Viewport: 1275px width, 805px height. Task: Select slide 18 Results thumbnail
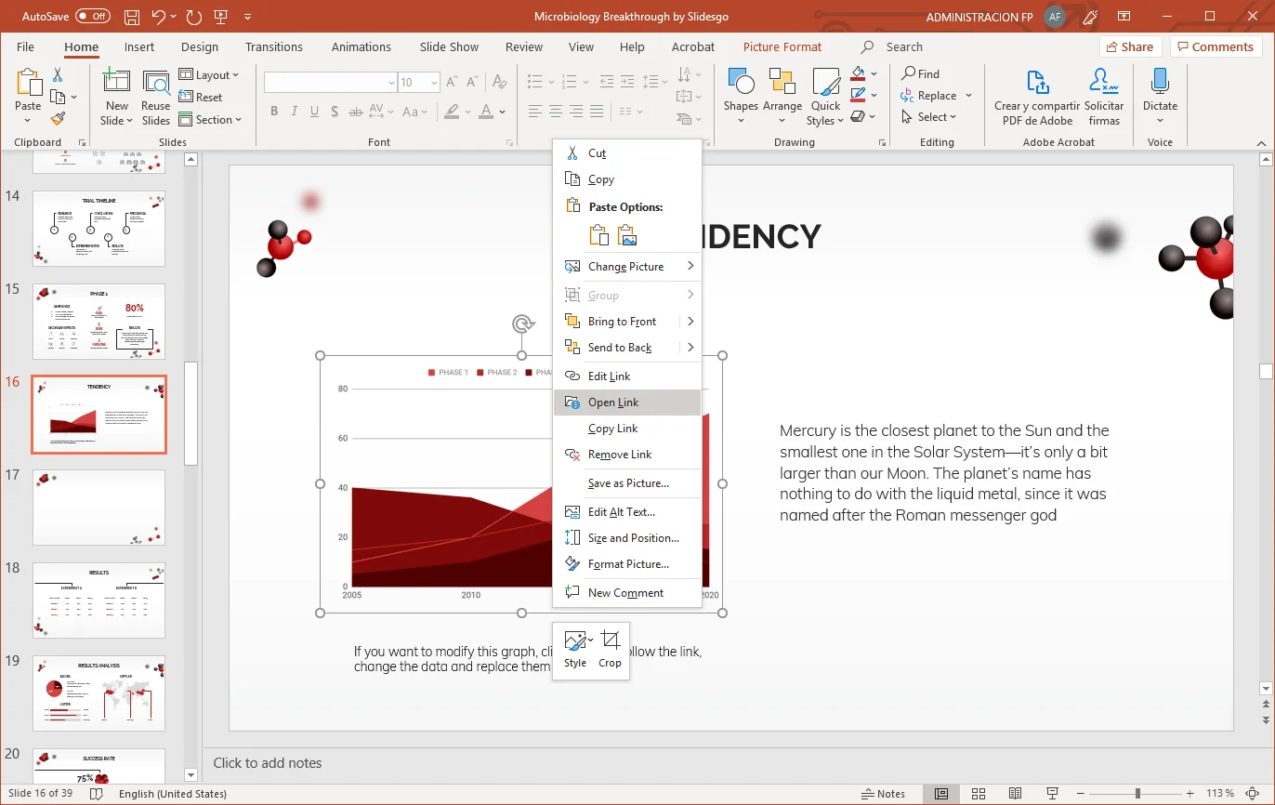click(99, 600)
